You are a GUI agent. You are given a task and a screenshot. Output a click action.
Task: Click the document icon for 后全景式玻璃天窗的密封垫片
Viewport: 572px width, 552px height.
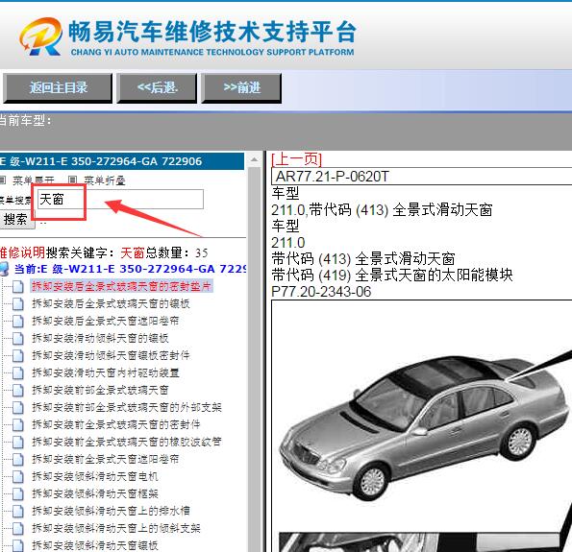(18, 286)
